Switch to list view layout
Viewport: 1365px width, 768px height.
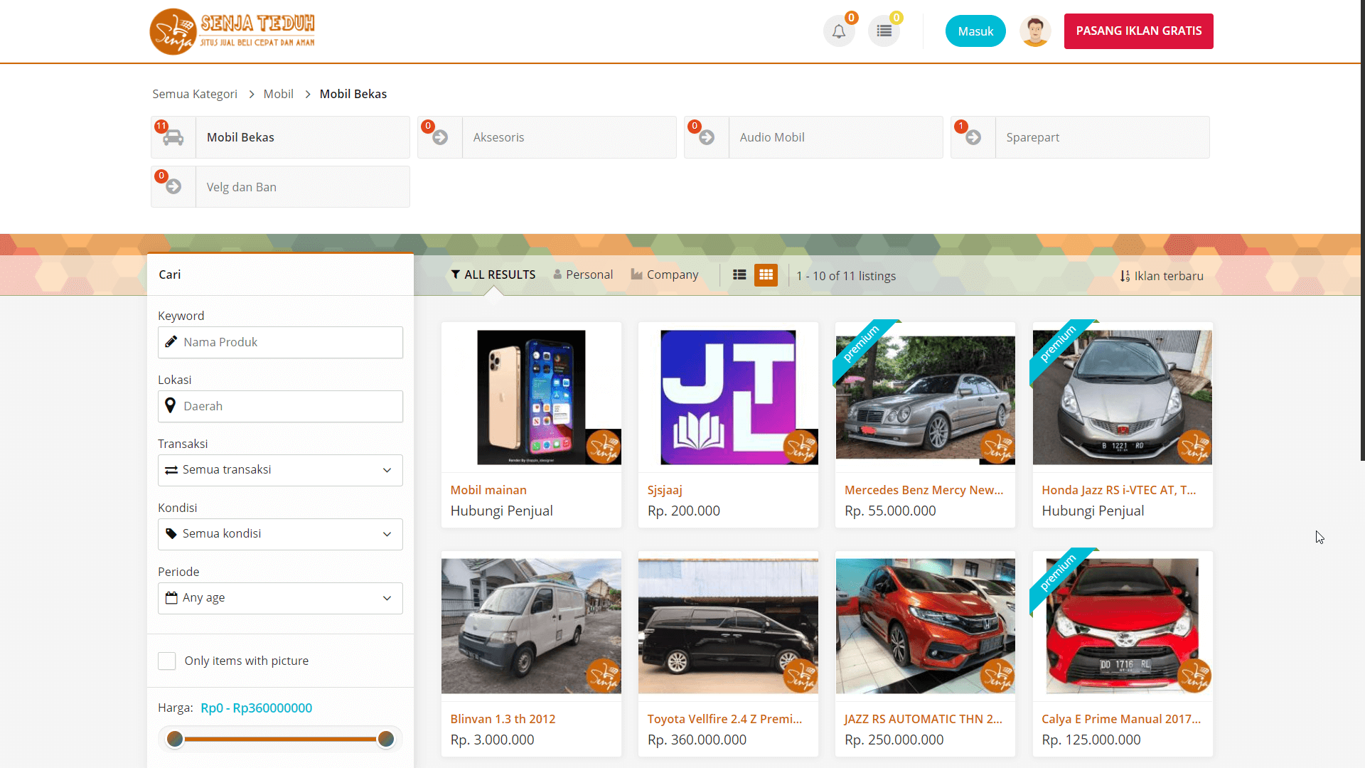click(739, 274)
